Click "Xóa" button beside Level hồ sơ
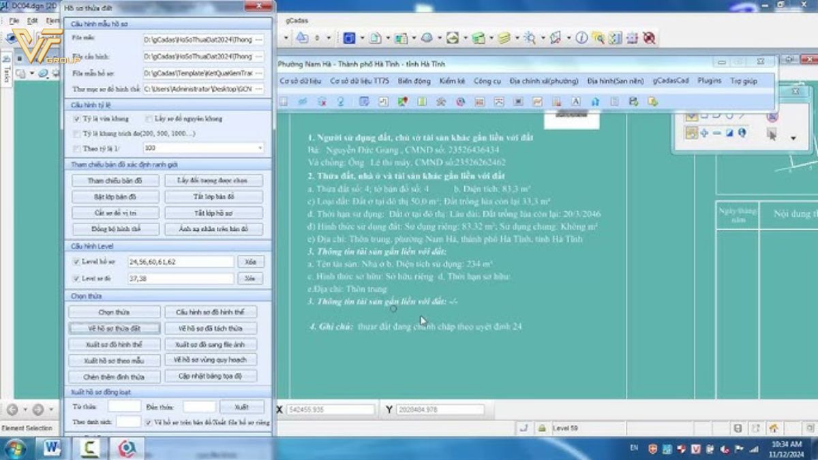The width and height of the screenshot is (818, 460). coord(250,262)
